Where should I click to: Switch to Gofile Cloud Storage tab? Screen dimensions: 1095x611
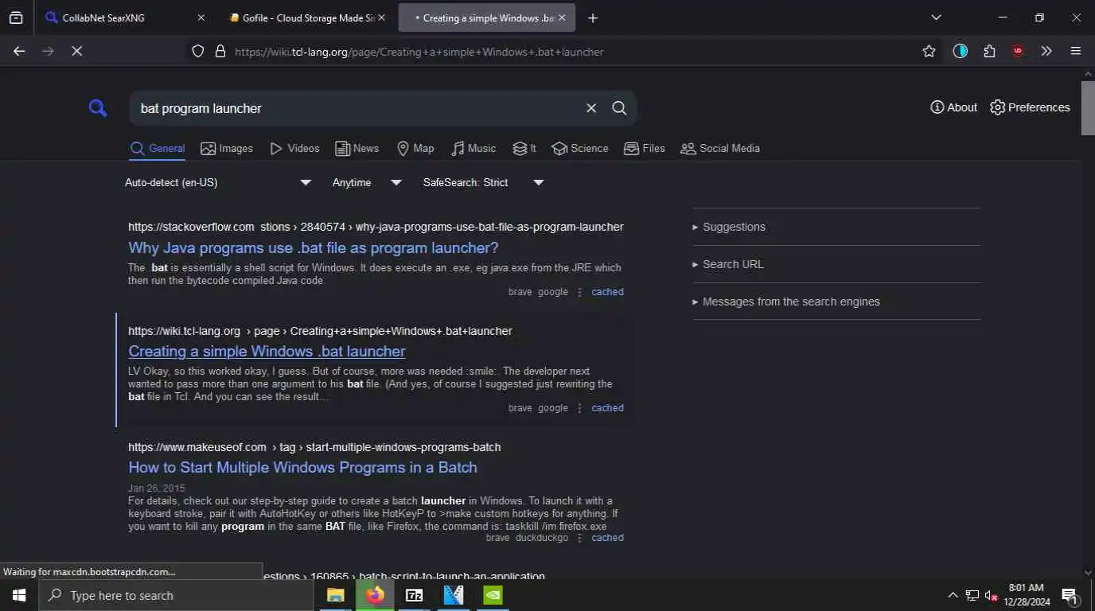click(306, 18)
